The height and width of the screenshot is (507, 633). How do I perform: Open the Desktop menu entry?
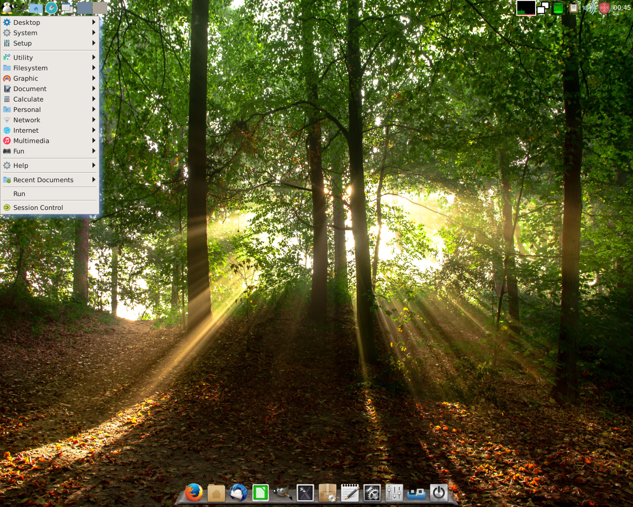49,22
